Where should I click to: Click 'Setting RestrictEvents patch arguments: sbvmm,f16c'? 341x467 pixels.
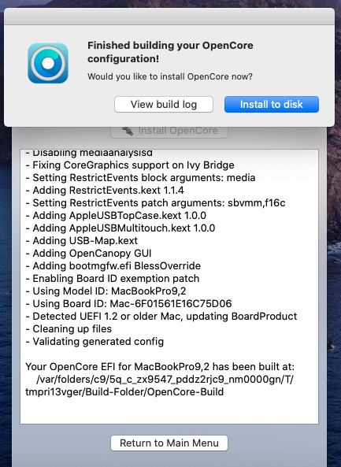click(x=155, y=203)
